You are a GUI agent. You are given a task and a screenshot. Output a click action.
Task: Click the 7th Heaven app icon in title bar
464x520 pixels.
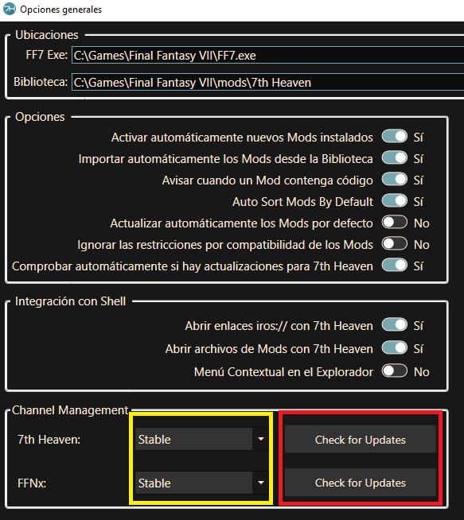pyautogui.click(x=10, y=9)
